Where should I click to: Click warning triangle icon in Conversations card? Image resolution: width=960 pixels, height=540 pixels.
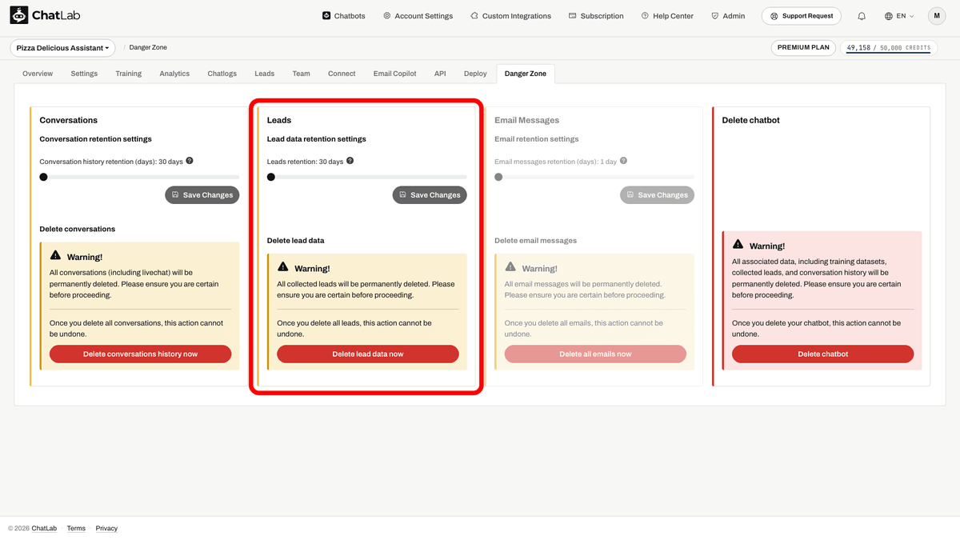click(55, 255)
